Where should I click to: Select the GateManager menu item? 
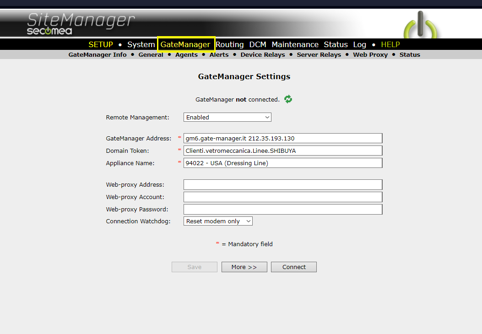185,44
